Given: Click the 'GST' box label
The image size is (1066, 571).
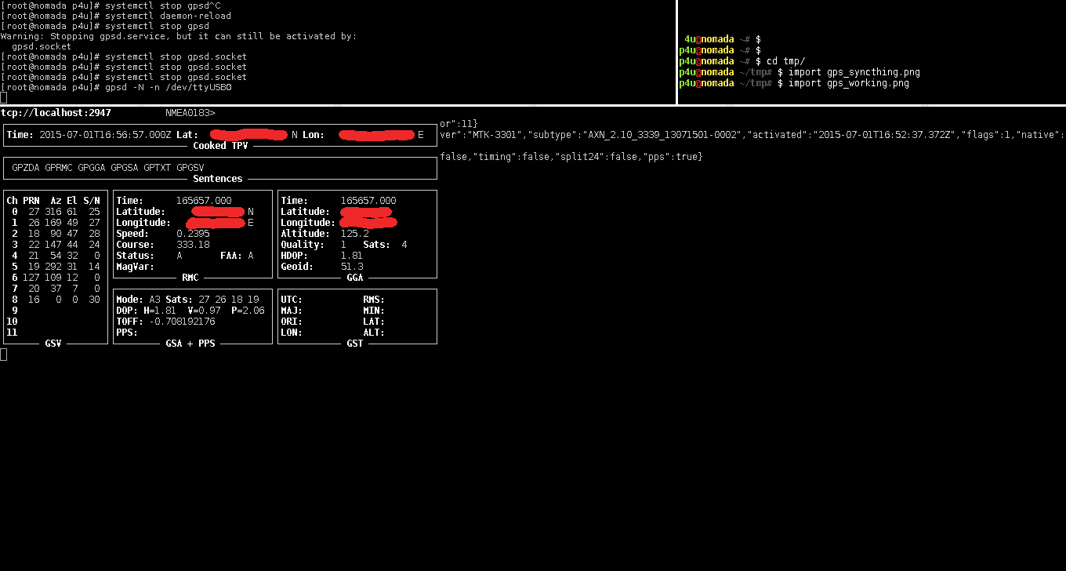Looking at the screenshot, I should pyautogui.click(x=355, y=344).
